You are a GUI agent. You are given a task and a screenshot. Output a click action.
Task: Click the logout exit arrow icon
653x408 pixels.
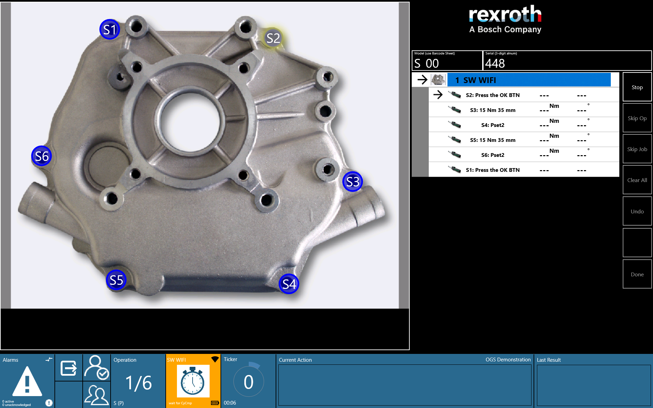pos(69,368)
